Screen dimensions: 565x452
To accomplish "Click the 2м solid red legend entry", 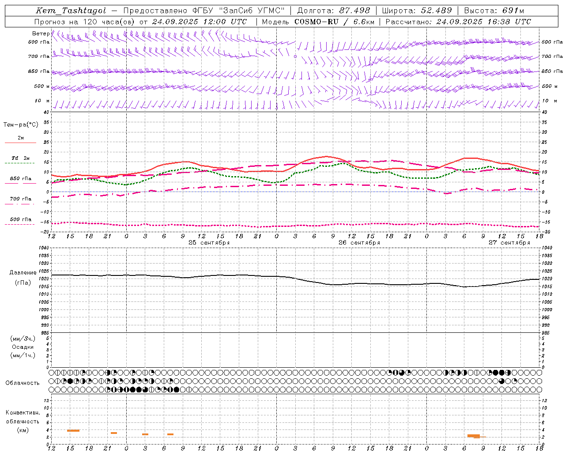I will click(21, 140).
